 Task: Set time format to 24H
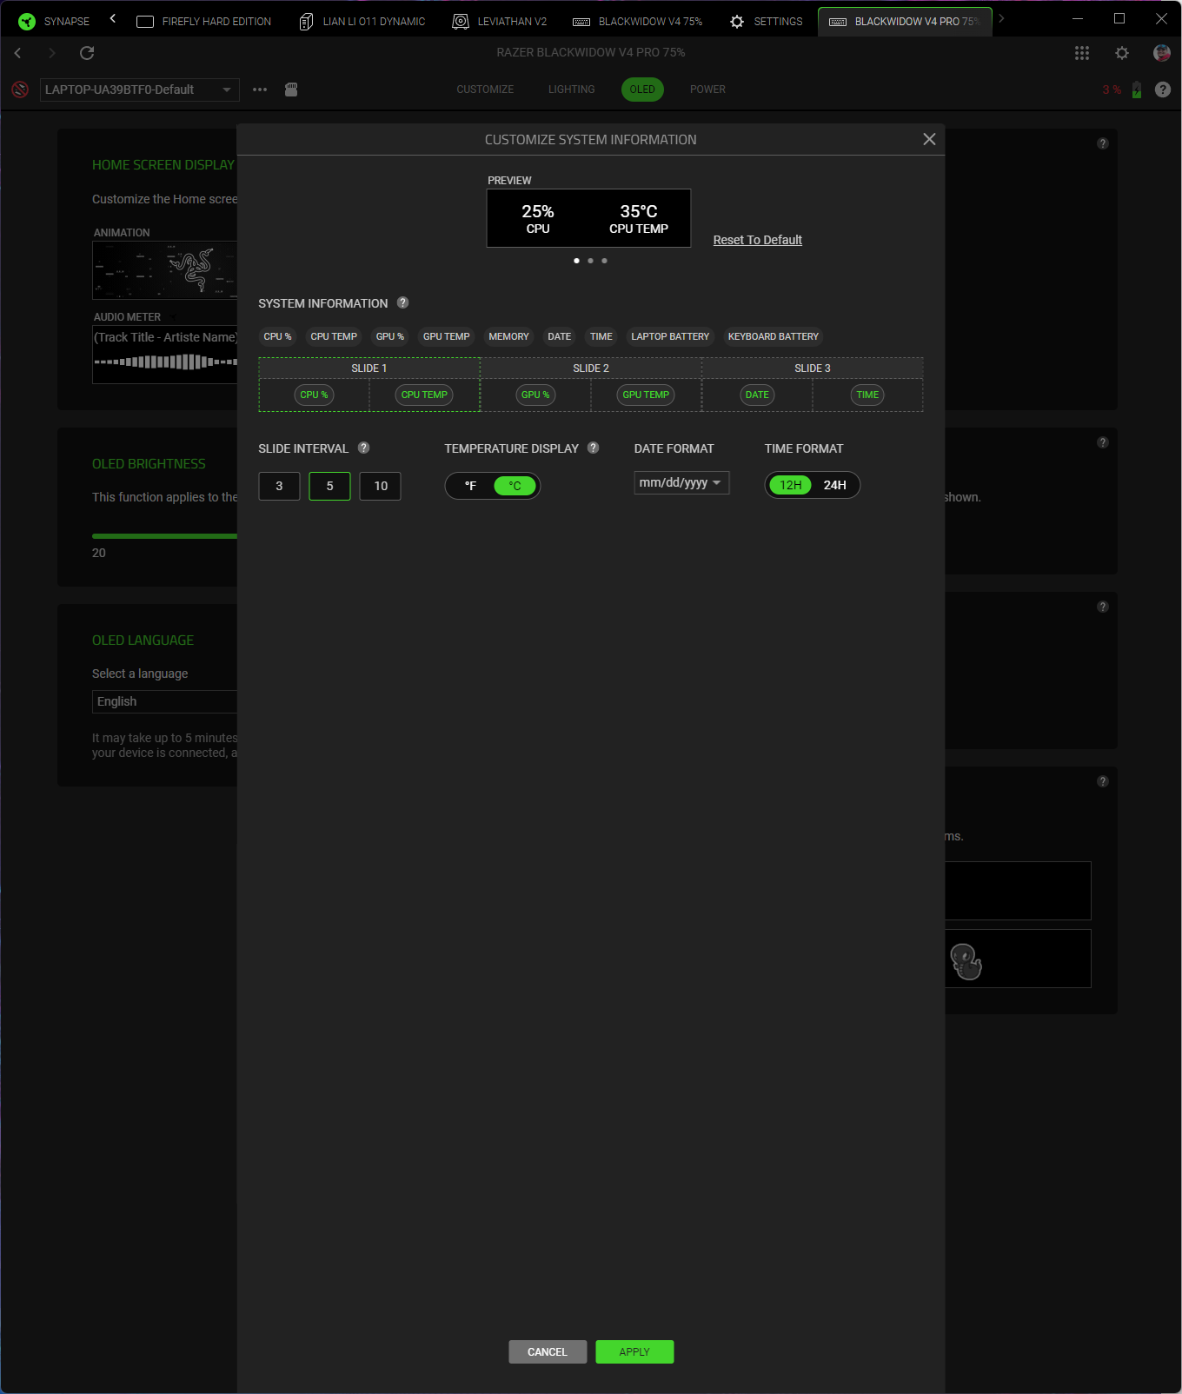[835, 485]
